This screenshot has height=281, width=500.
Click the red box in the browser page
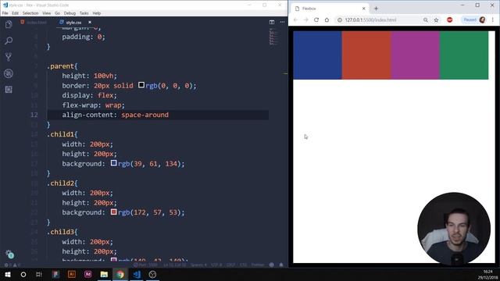(x=366, y=55)
